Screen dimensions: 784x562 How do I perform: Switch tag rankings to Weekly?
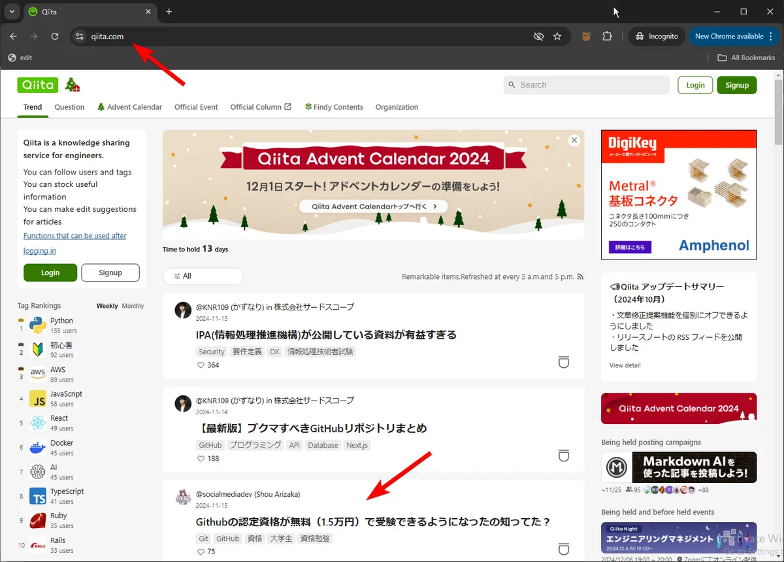[x=107, y=306]
